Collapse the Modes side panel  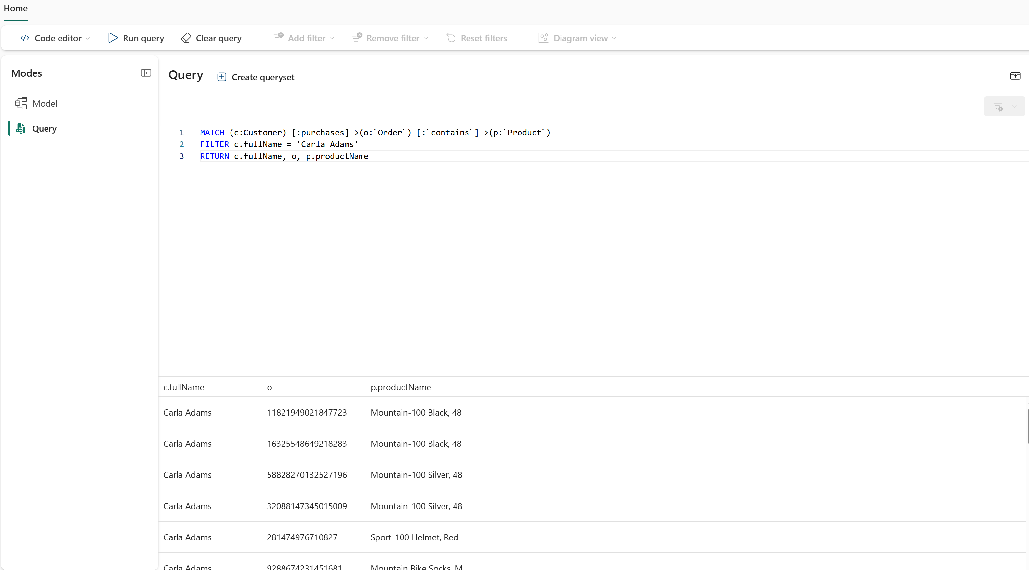pos(146,73)
